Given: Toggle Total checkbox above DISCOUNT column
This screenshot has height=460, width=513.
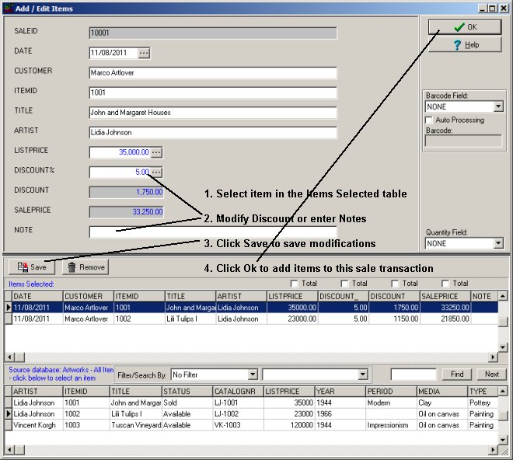Looking at the screenshot, I should click(395, 284).
